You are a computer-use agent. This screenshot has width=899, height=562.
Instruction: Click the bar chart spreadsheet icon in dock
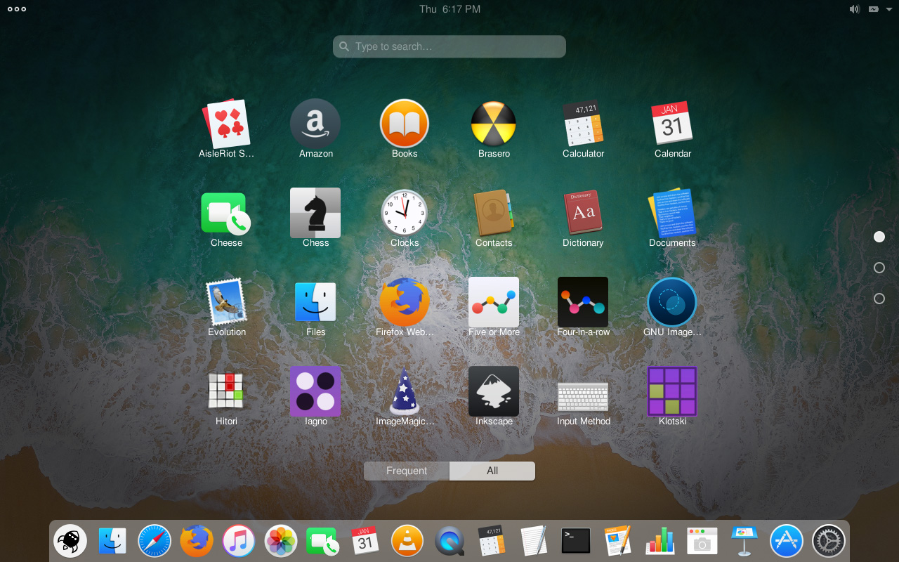tap(660, 541)
